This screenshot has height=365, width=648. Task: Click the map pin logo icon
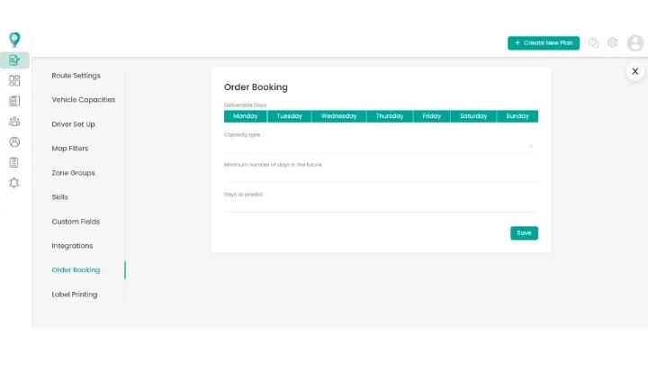[x=14, y=40]
